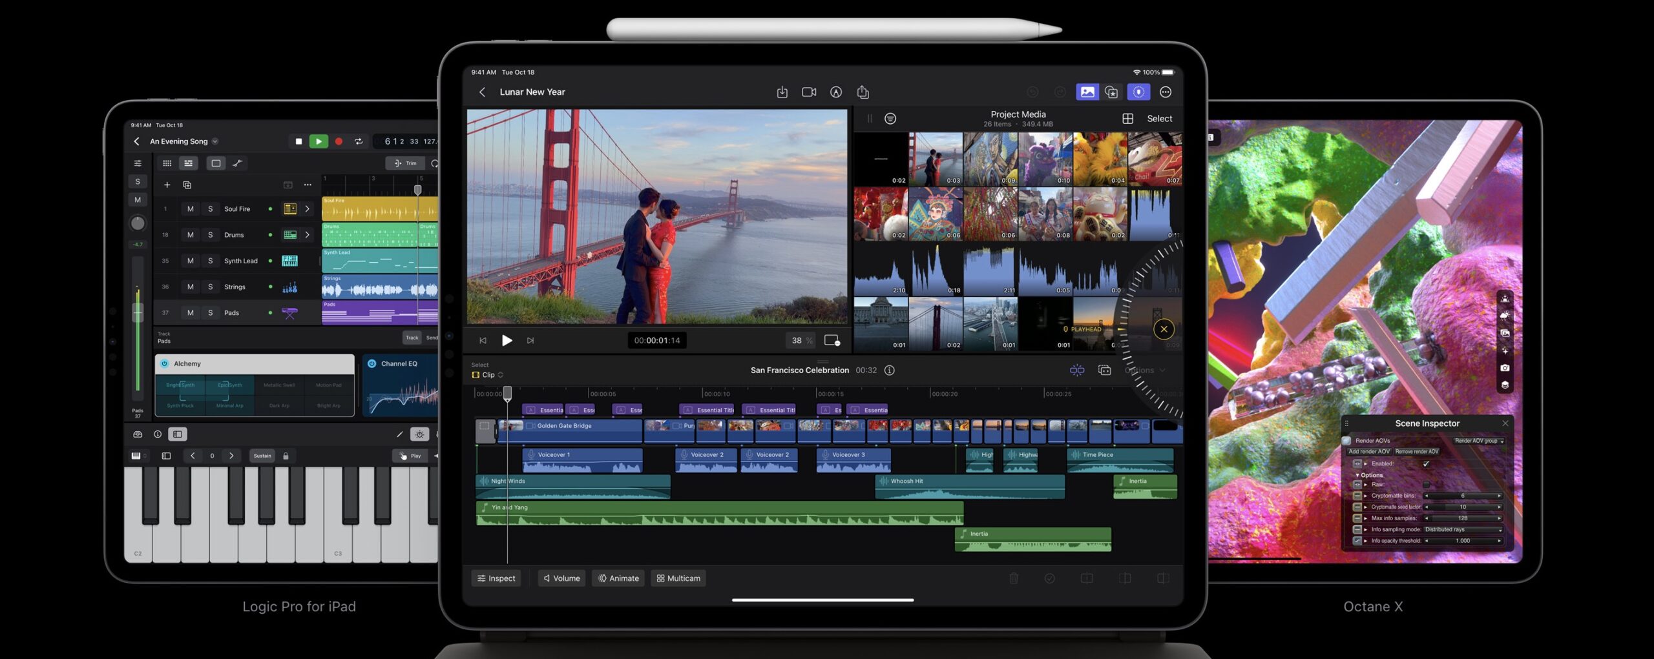Viewport: 1654px width, 659px height.
Task: Go back from Lunar New Year project
Action: (x=482, y=92)
